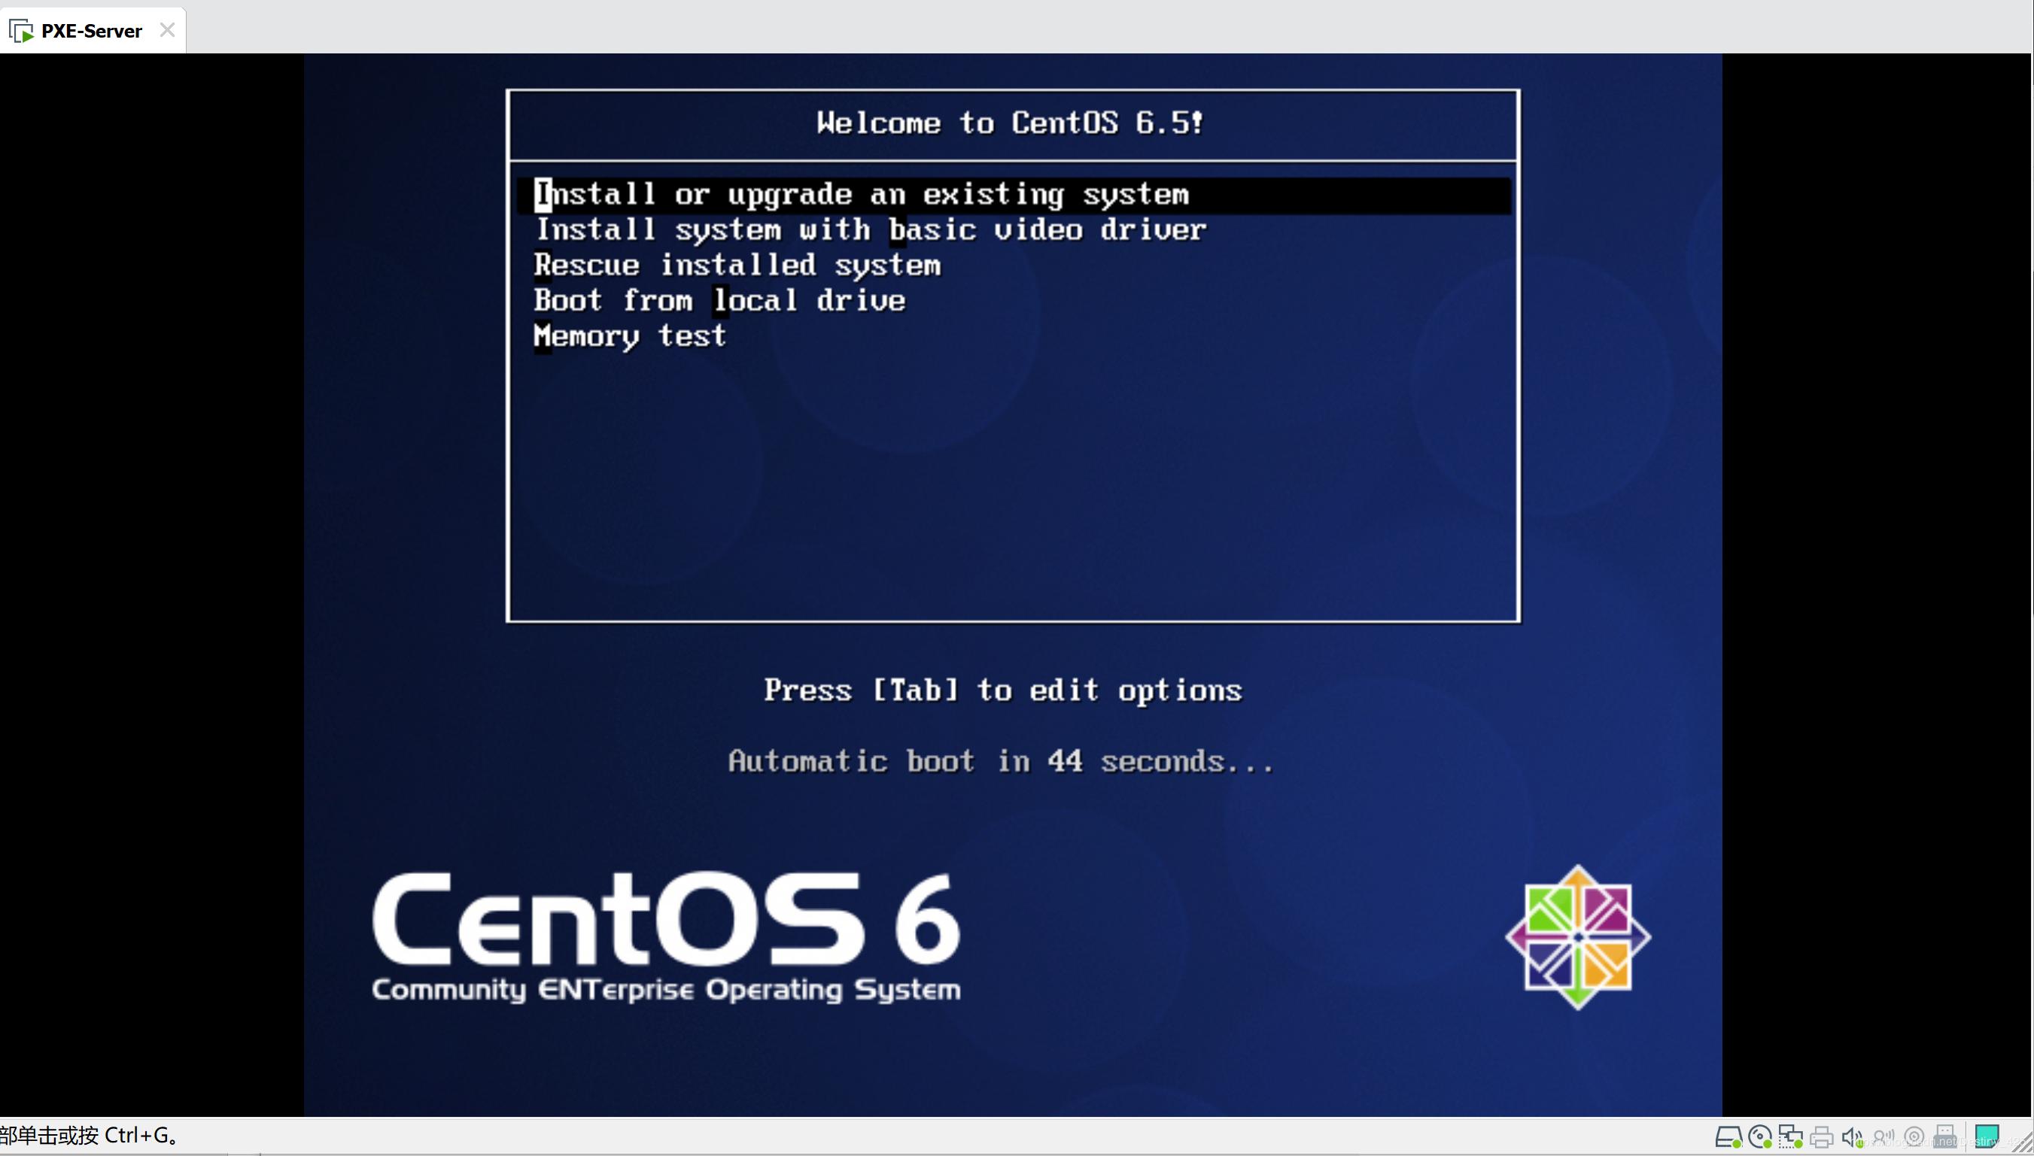This screenshot has width=2034, height=1156.
Task: Click the grey optical drive icon in status bar
Action: (x=1913, y=1136)
